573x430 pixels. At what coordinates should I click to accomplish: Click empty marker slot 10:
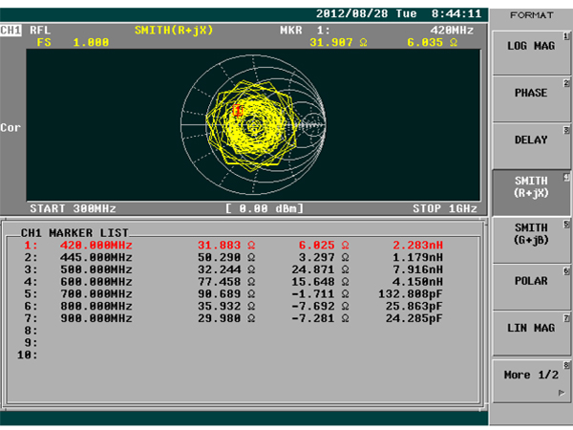coord(27,355)
